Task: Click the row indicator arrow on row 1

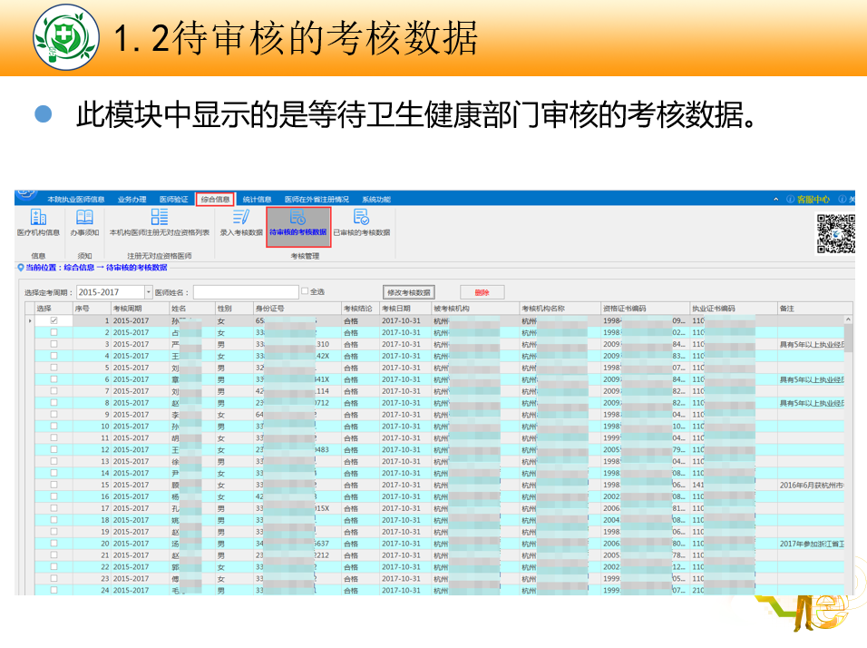Action: 29,321
